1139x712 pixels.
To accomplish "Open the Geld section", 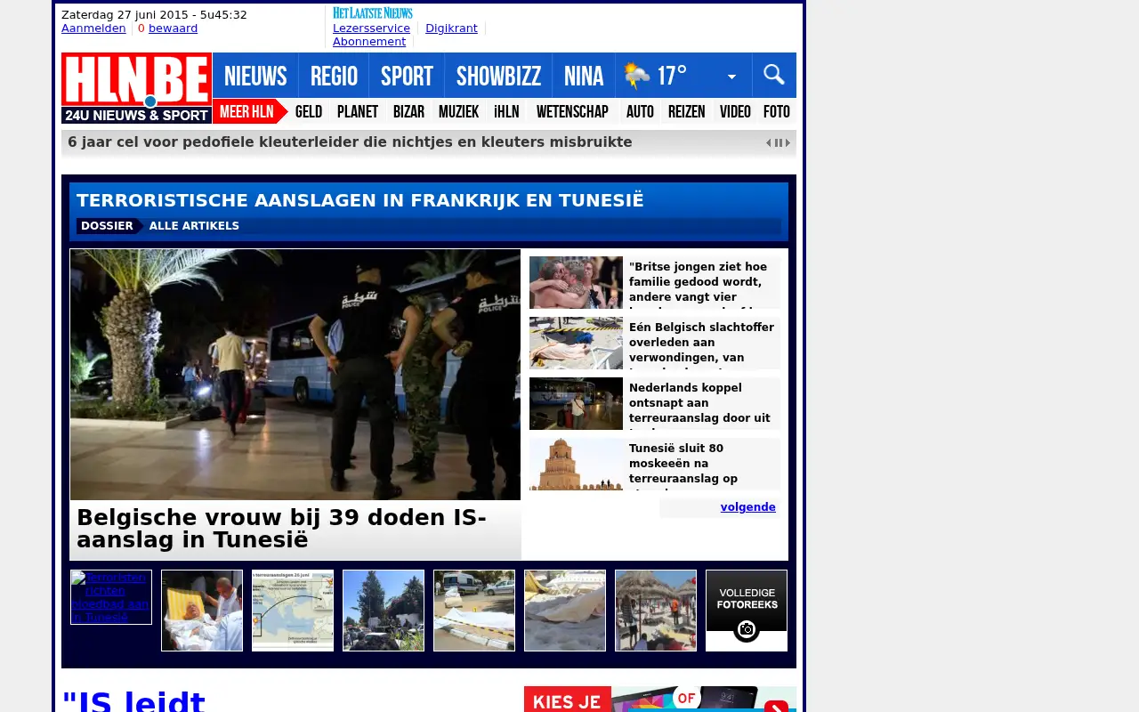I will 309,111.
